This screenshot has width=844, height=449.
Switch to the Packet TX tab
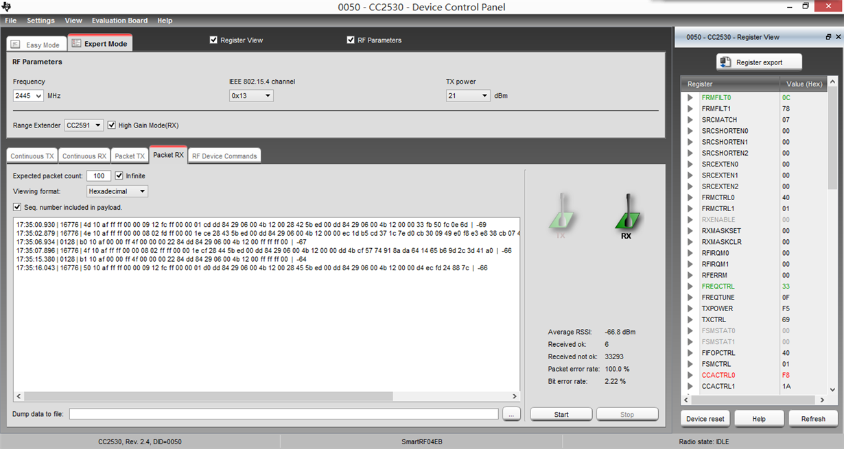coord(130,156)
